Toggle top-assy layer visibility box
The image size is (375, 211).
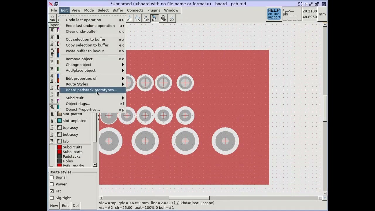(59, 127)
